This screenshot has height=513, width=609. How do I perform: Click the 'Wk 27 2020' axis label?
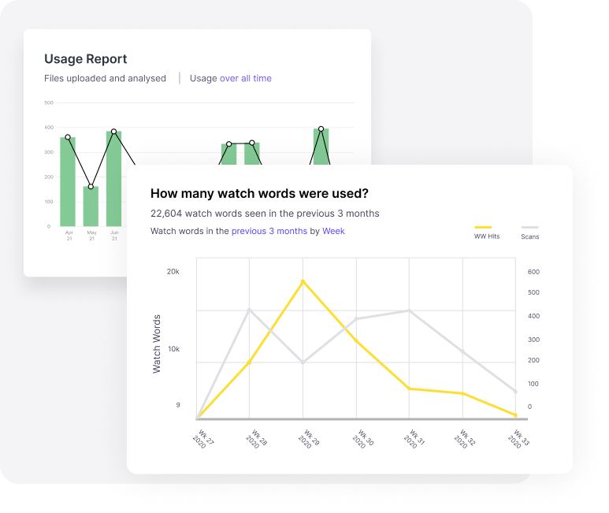point(203,439)
